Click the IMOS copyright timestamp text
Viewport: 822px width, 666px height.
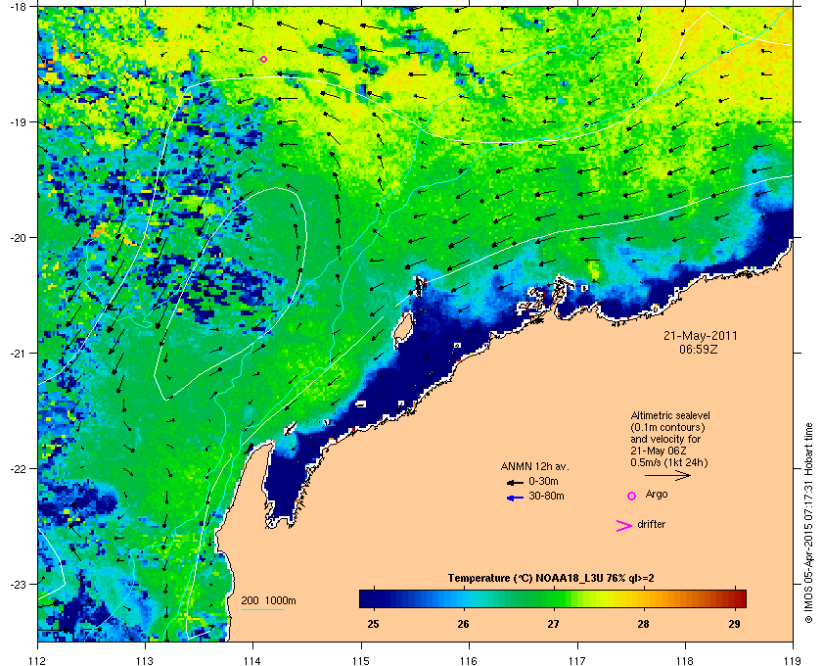[808, 524]
